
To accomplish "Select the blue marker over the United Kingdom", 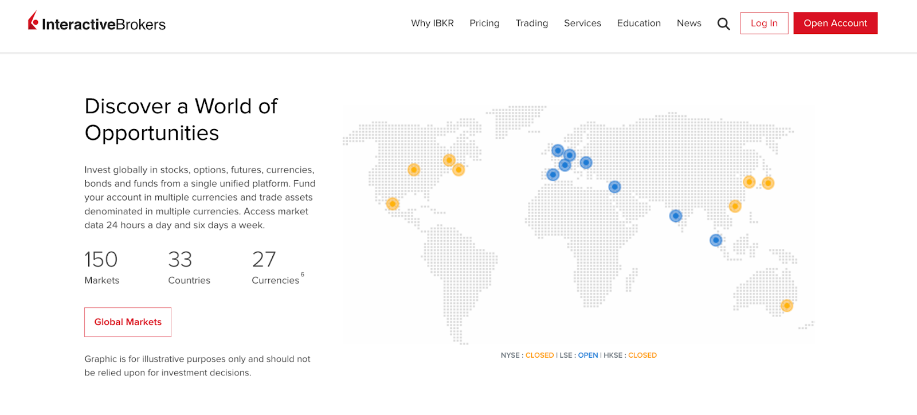I will click(558, 150).
